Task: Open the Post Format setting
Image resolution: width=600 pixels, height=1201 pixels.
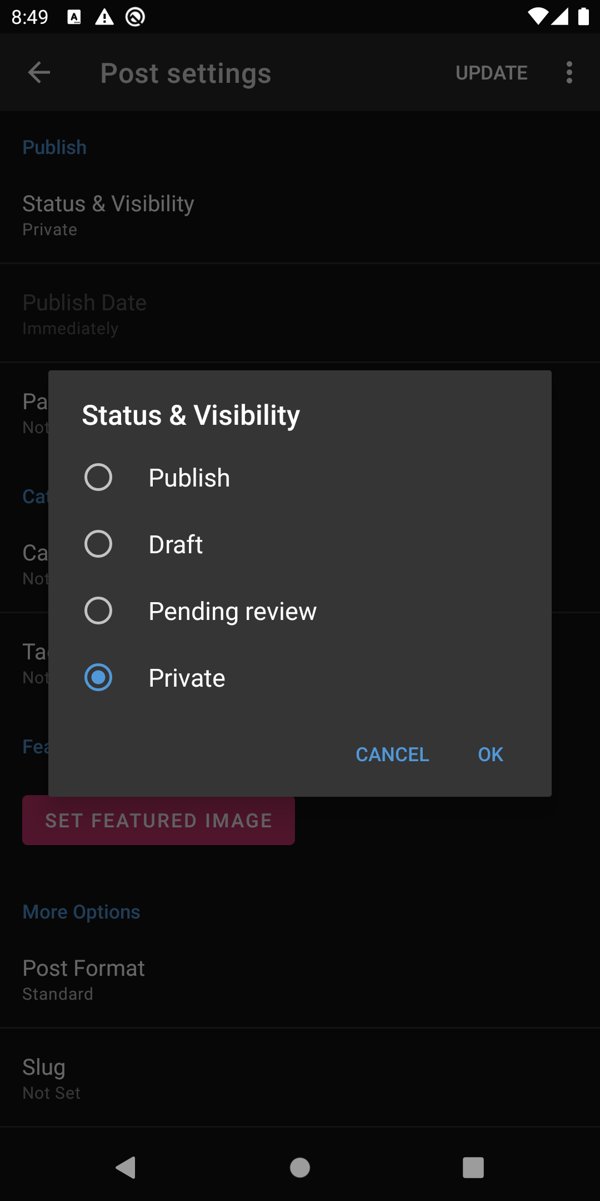Action: click(300, 979)
